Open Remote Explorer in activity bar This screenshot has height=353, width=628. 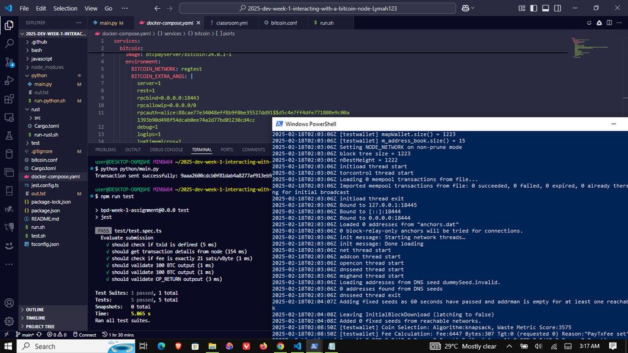tap(9, 117)
